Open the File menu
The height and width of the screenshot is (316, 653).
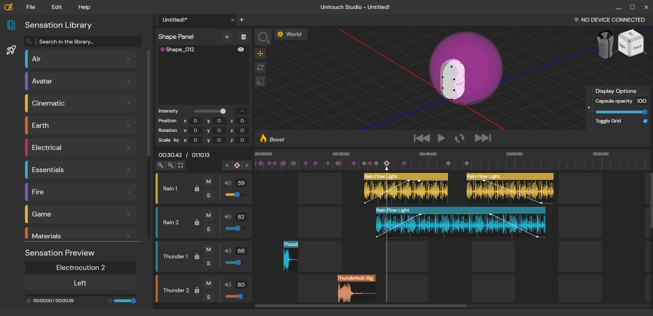tap(31, 7)
